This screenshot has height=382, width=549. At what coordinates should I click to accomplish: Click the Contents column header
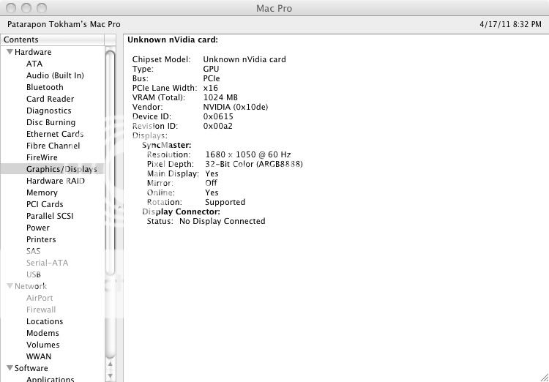(53, 40)
